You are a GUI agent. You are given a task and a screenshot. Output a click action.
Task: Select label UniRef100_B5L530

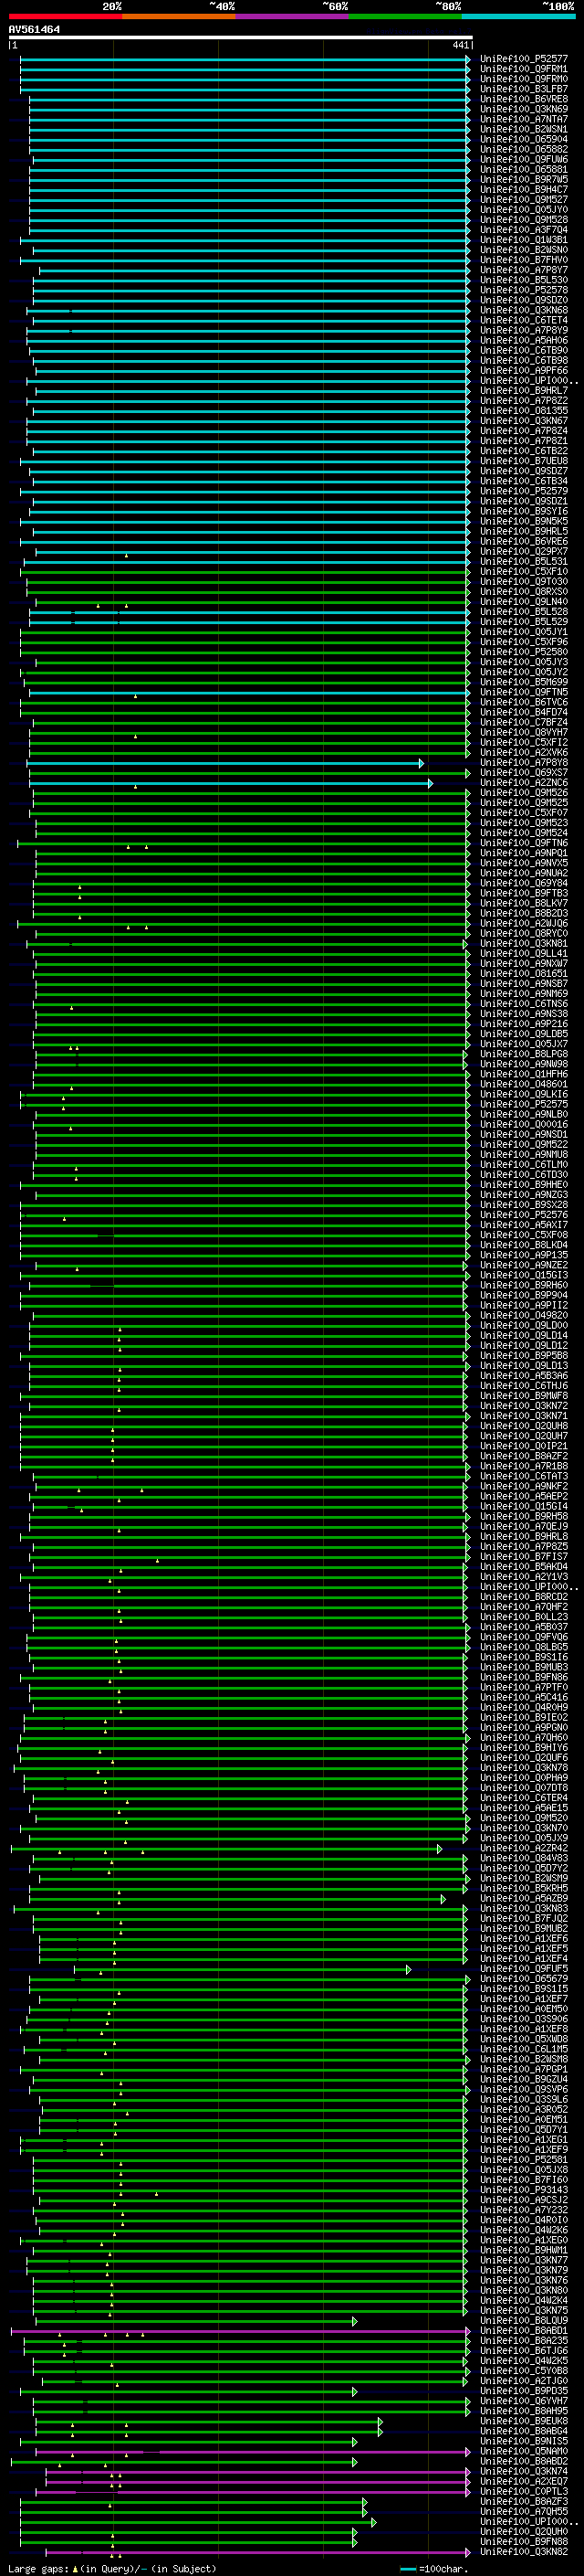click(x=524, y=280)
